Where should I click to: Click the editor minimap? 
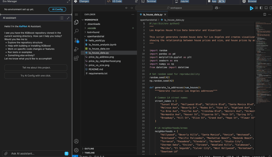[x=263, y=62]
